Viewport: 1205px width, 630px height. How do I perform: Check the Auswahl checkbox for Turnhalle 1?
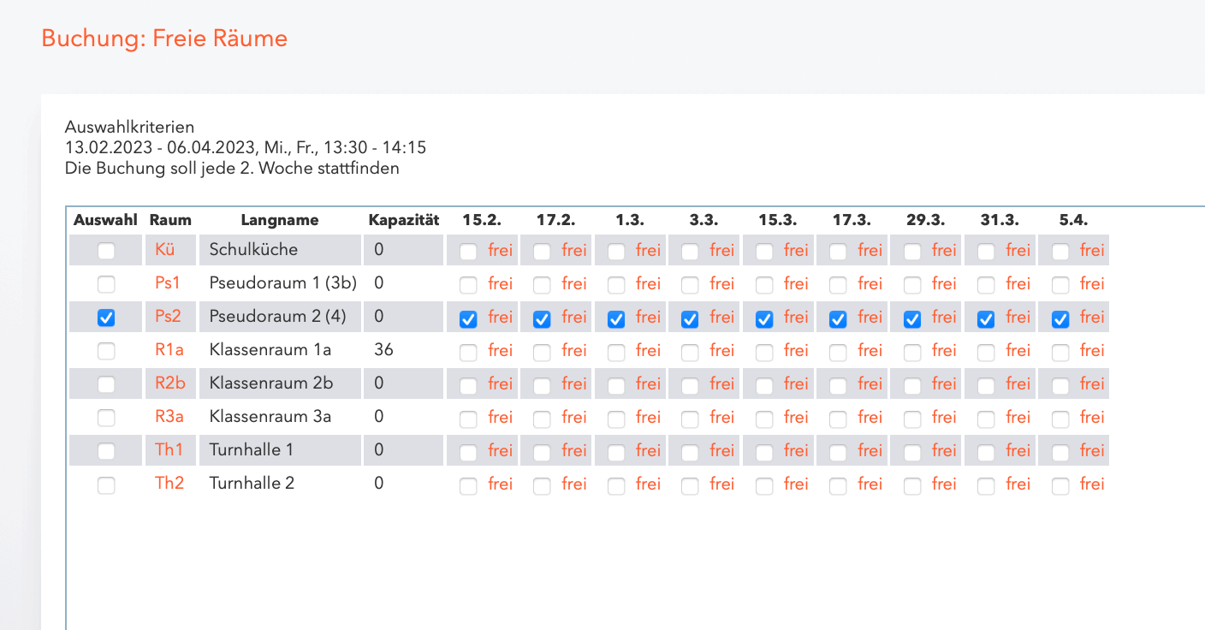pyautogui.click(x=106, y=451)
